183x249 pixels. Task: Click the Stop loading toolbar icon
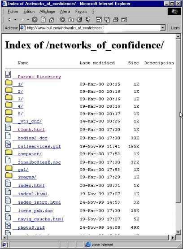(x=35, y=20)
